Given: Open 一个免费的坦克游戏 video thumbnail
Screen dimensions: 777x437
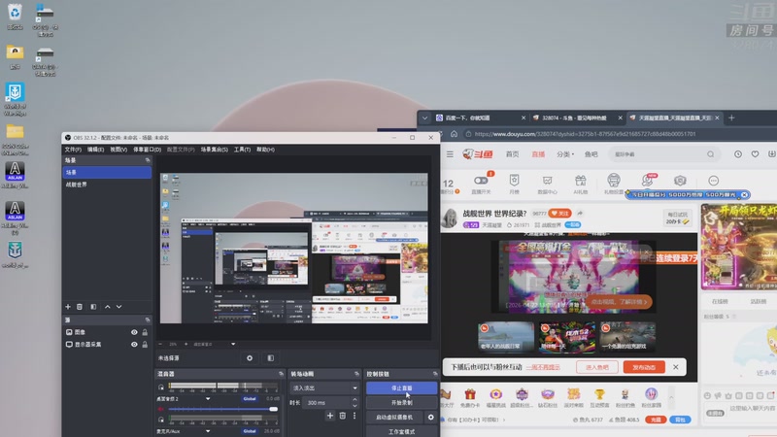Looking at the screenshot, I should pos(627,336).
